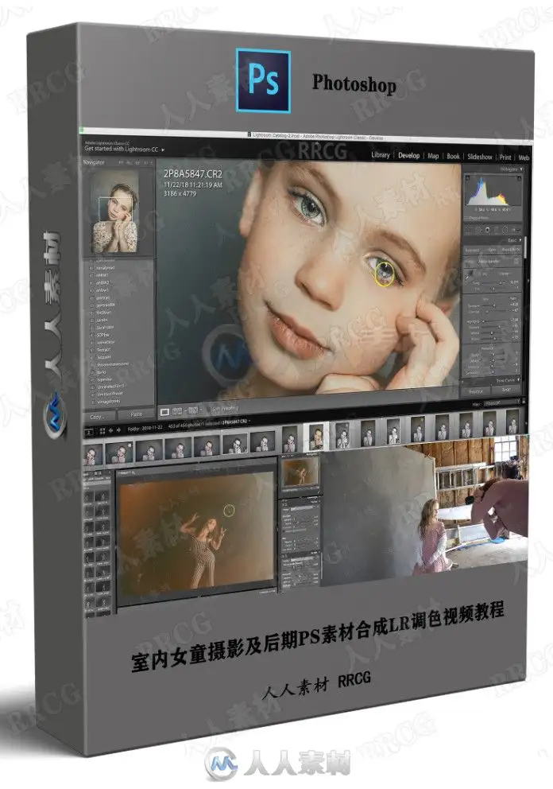Viewport: 553px width, 789px height.
Task: Collapse the Navigator panel header
Action: [x=94, y=162]
